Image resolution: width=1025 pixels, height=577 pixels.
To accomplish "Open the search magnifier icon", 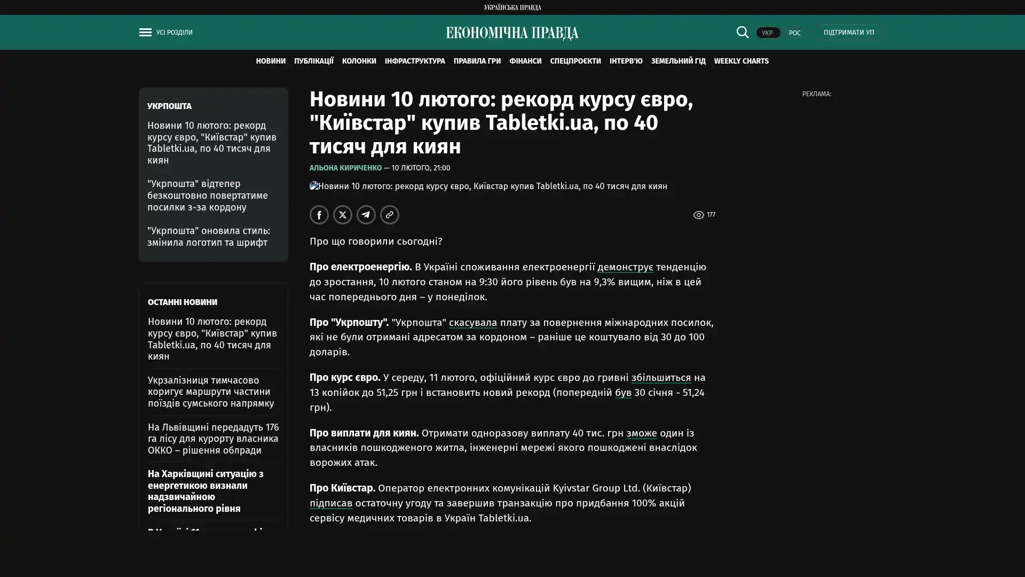I will (742, 32).
